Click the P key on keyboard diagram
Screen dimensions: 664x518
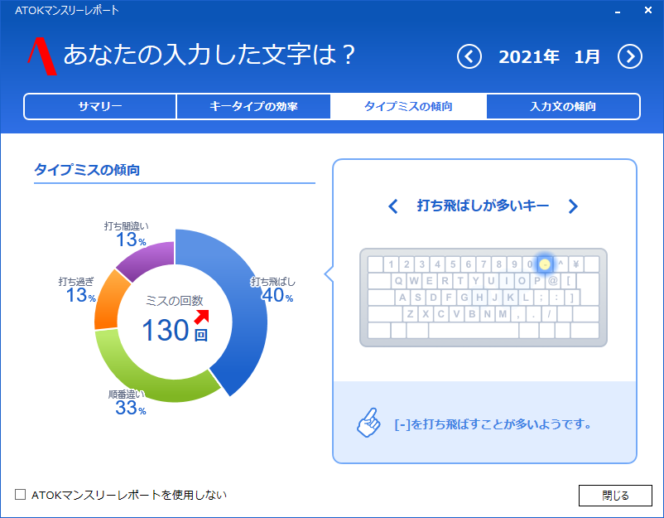click(x=537, y=281)
